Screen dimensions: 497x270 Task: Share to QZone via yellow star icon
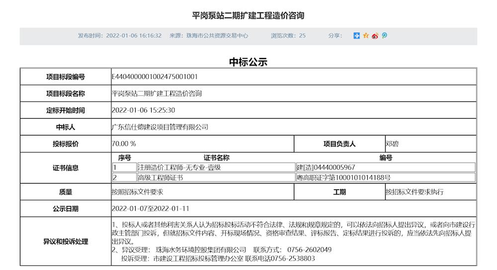(366, 36)
